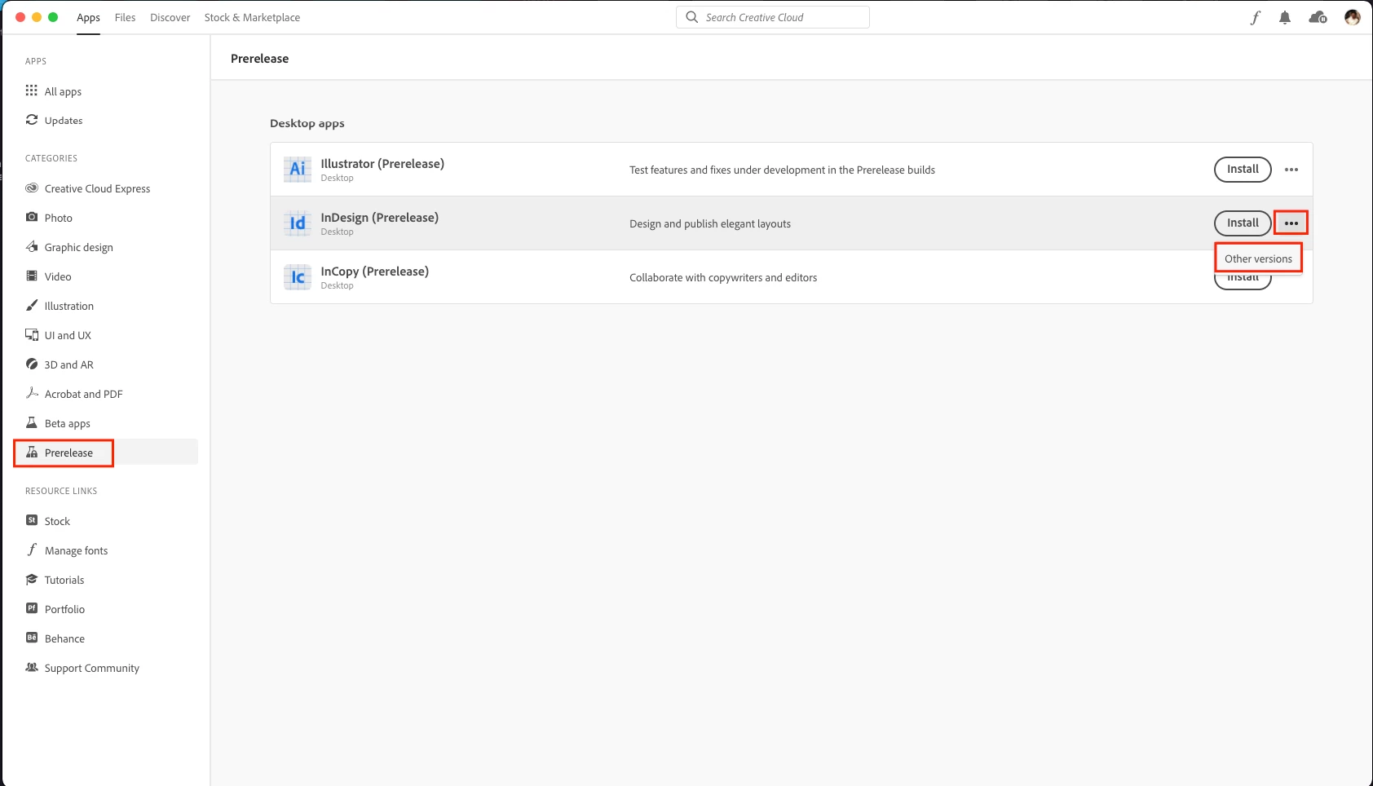Click the All apps grid icon

pyautogui.click(x=32, y=91)
